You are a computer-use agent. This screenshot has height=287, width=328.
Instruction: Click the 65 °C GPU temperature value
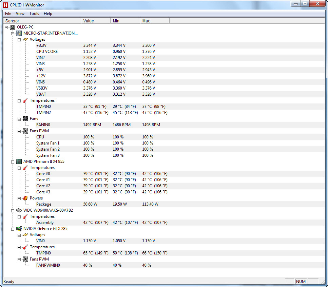(96, 253)
